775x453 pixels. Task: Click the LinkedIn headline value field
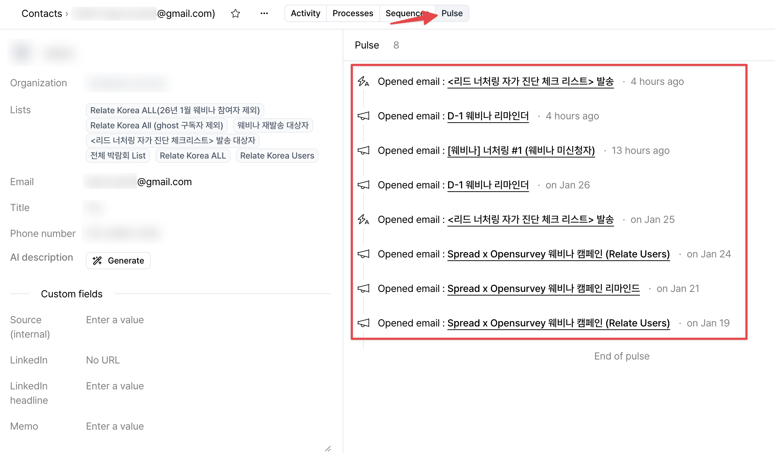[115, 386]
